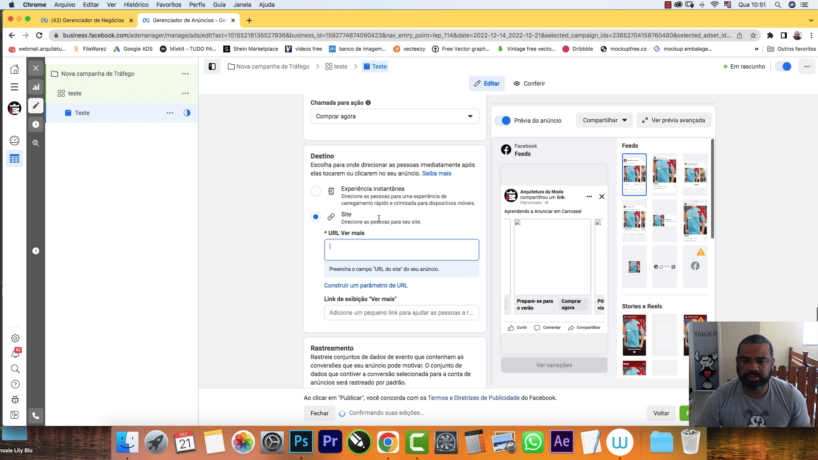Switch off the ad status toggle near Em rascunho
The width and height of the screenshot is (818, 460).
point(783,66)
